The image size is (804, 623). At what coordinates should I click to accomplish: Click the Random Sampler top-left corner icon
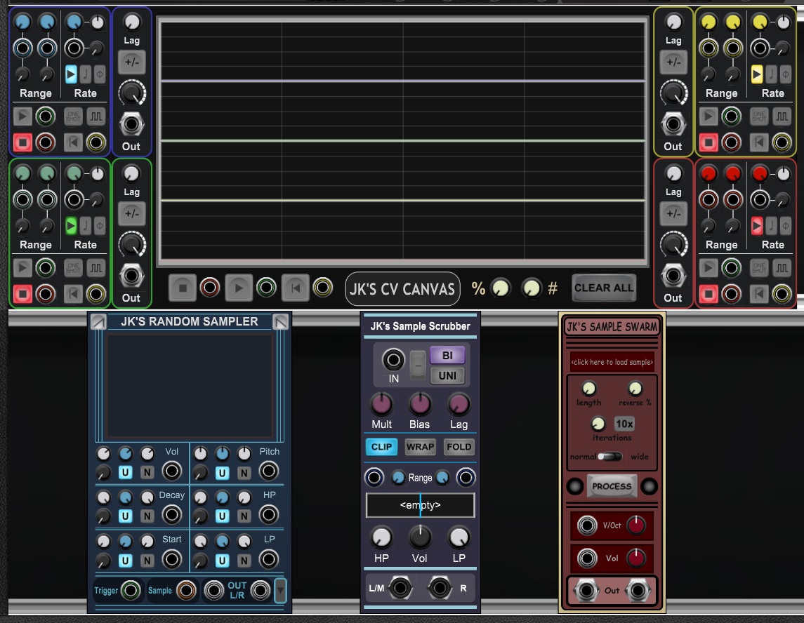(98, 322)
